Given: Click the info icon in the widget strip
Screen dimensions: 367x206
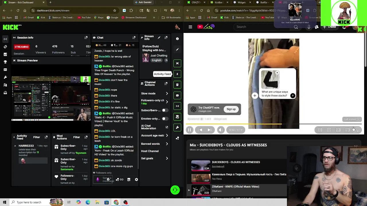Looking at the screenshot, I should 177,39.
